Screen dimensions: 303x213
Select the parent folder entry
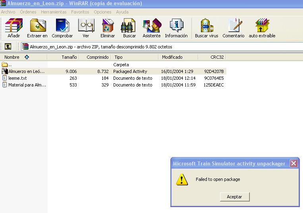tap(10, 65)
